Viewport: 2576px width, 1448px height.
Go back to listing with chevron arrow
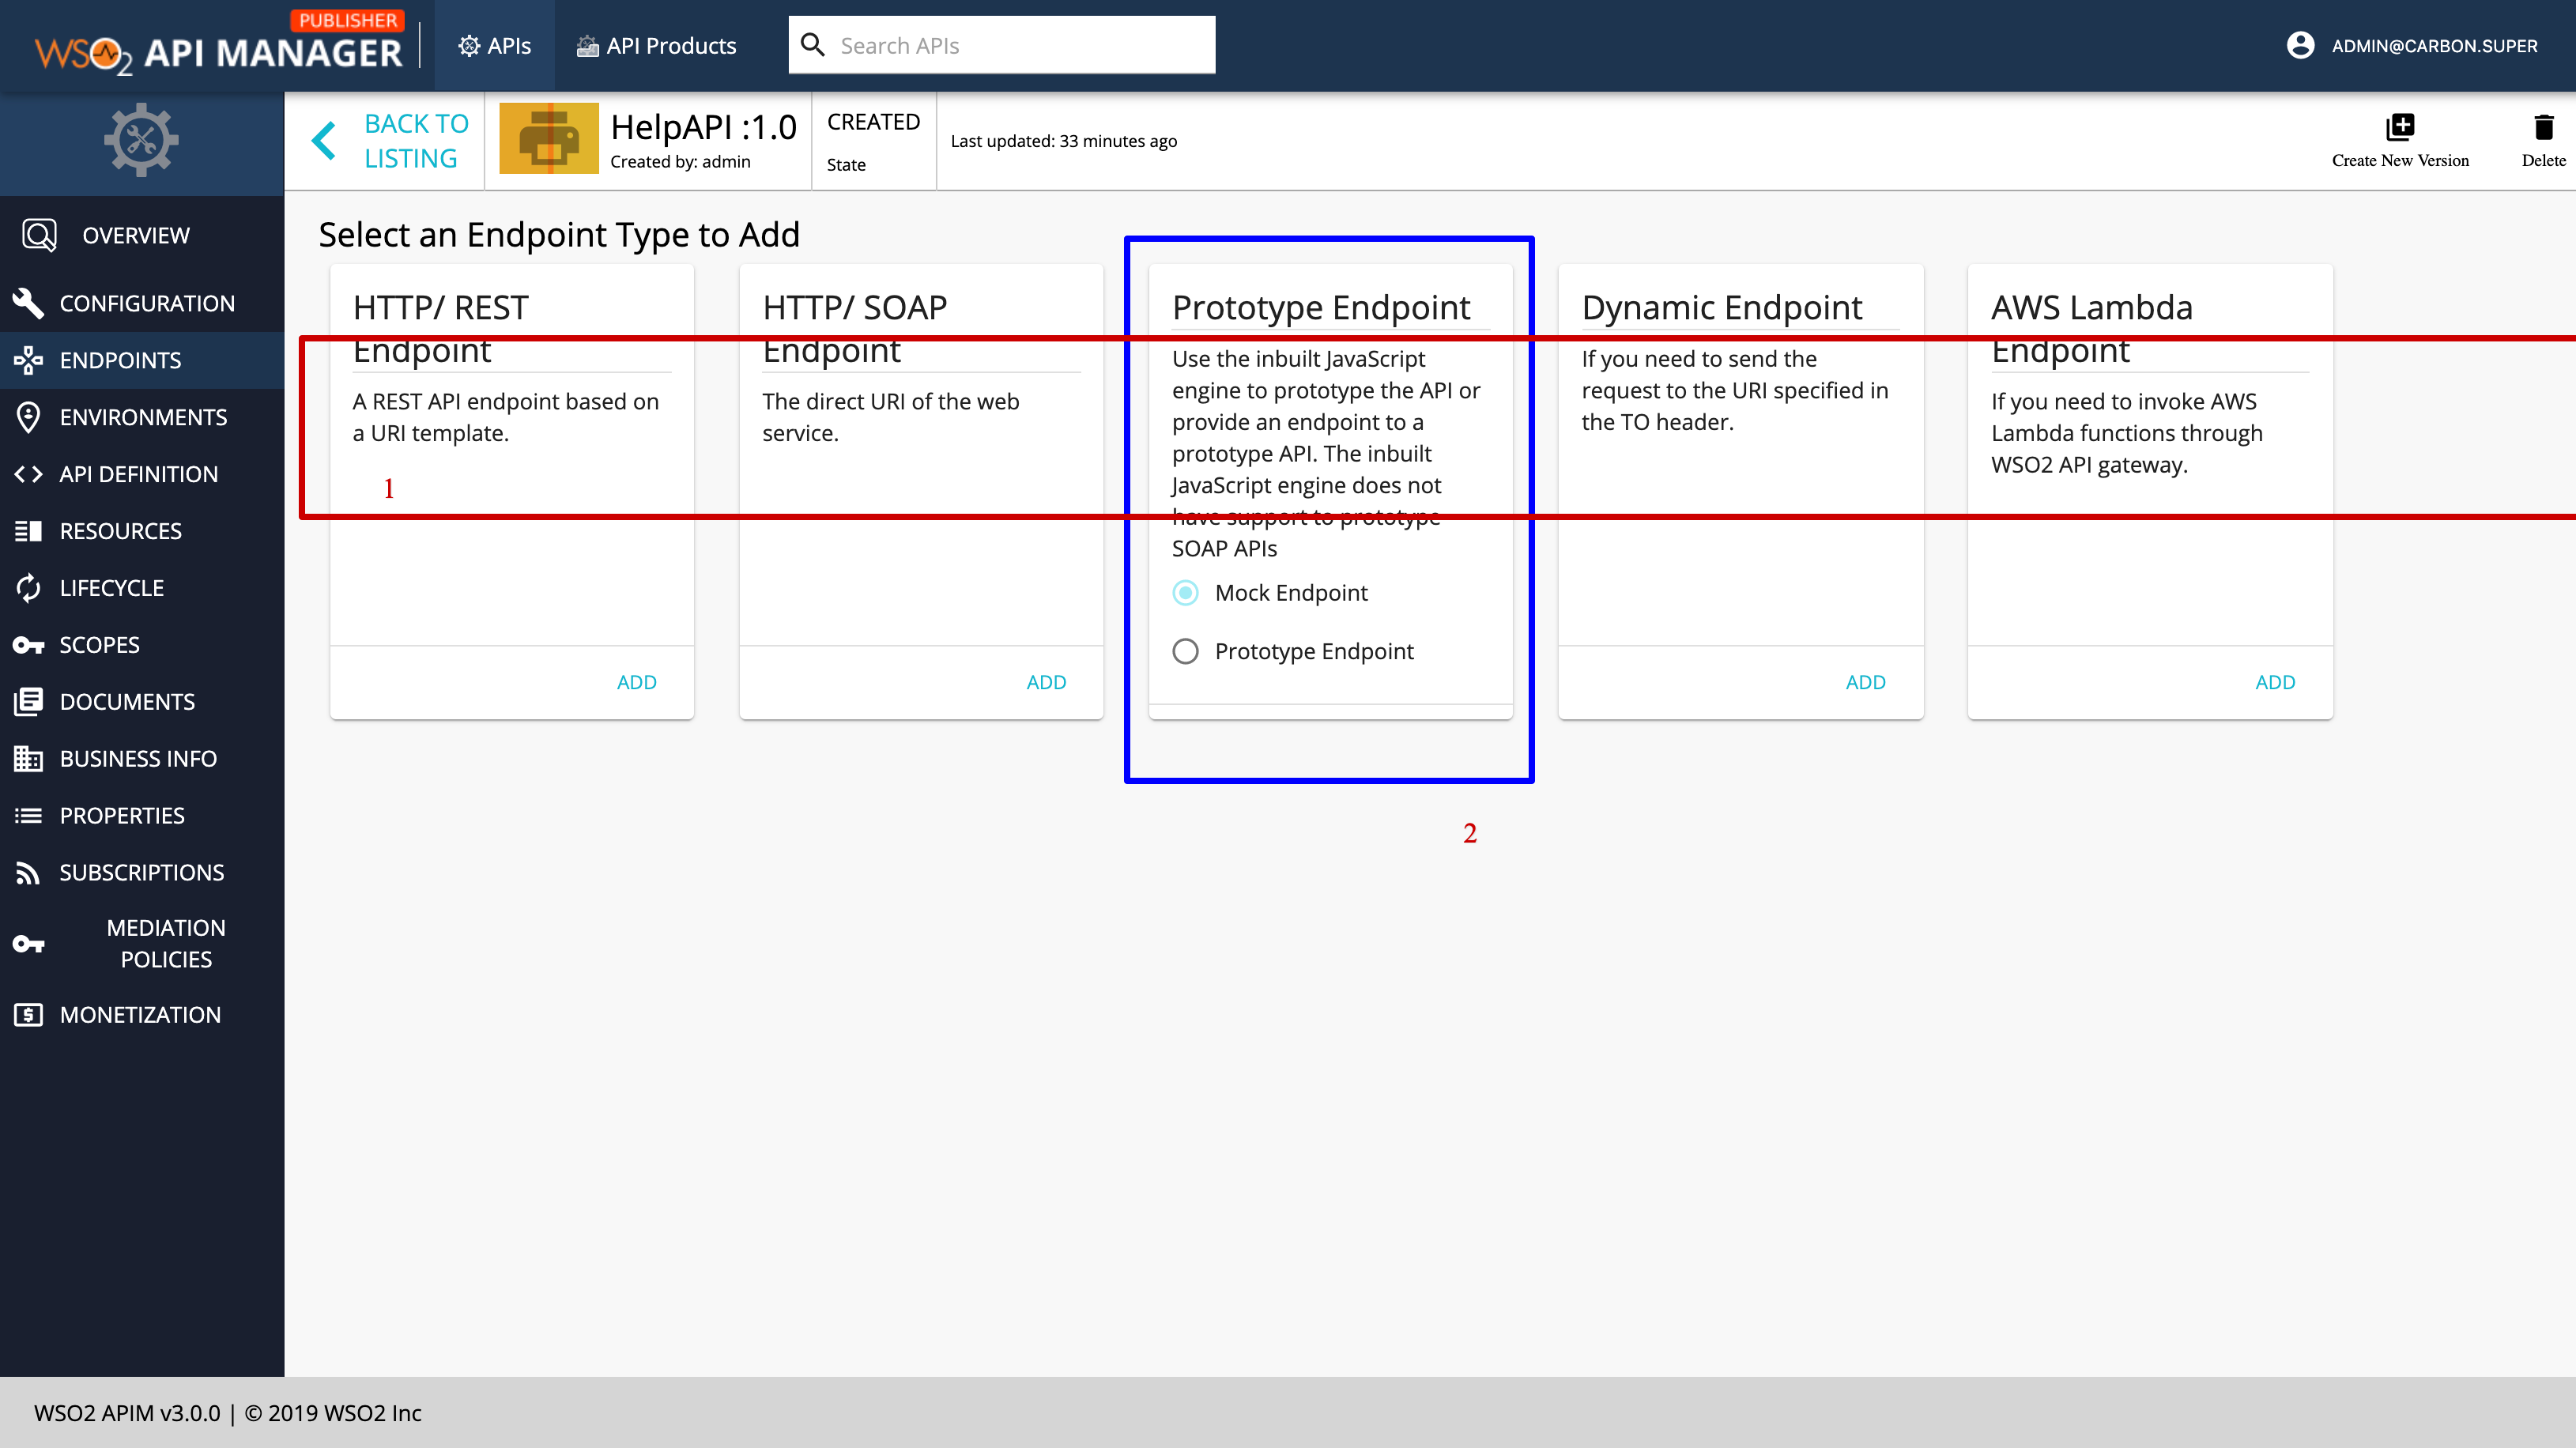click(x=322, y=140)
